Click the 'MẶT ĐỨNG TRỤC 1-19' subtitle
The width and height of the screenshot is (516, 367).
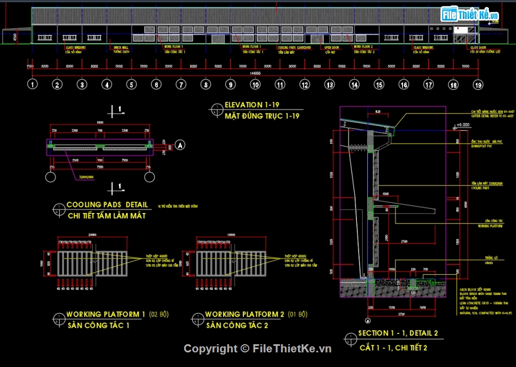262,115
